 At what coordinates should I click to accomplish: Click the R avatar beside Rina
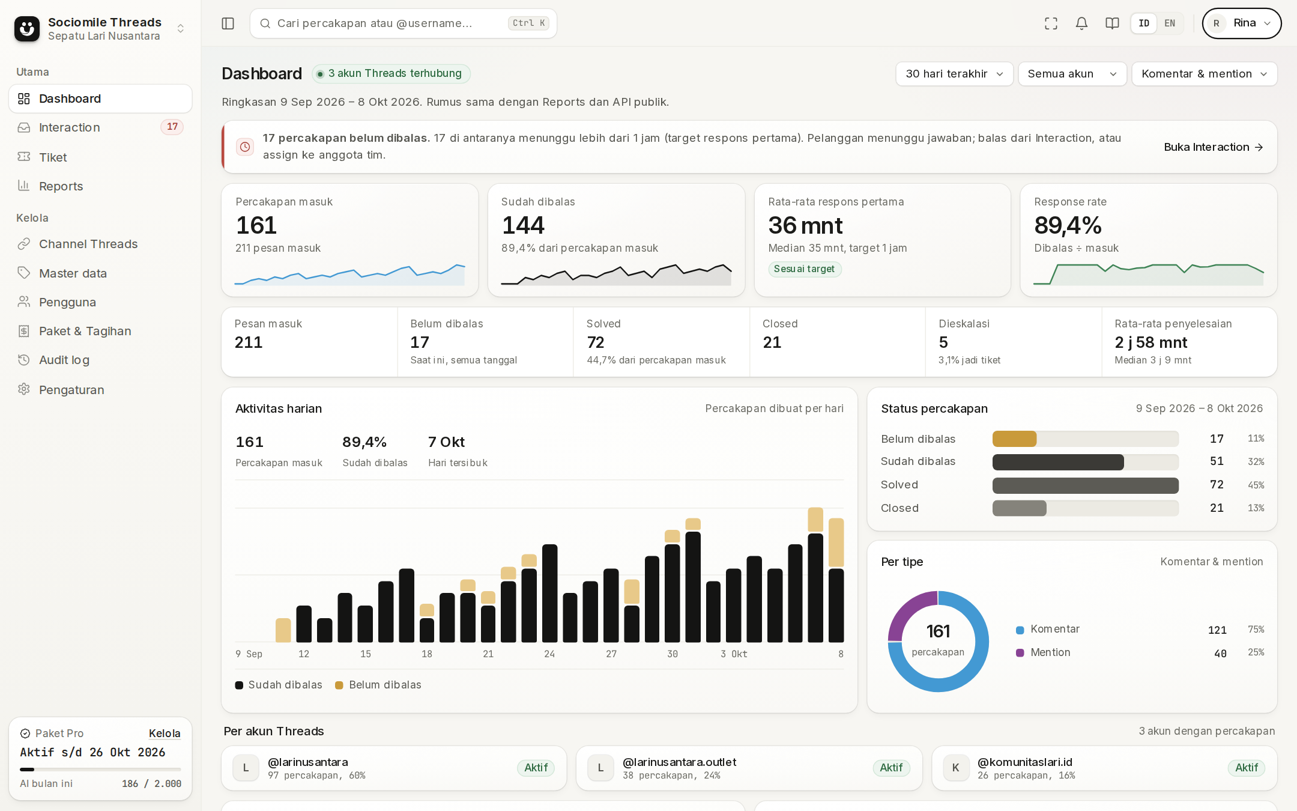click(x=1217, y=23)
